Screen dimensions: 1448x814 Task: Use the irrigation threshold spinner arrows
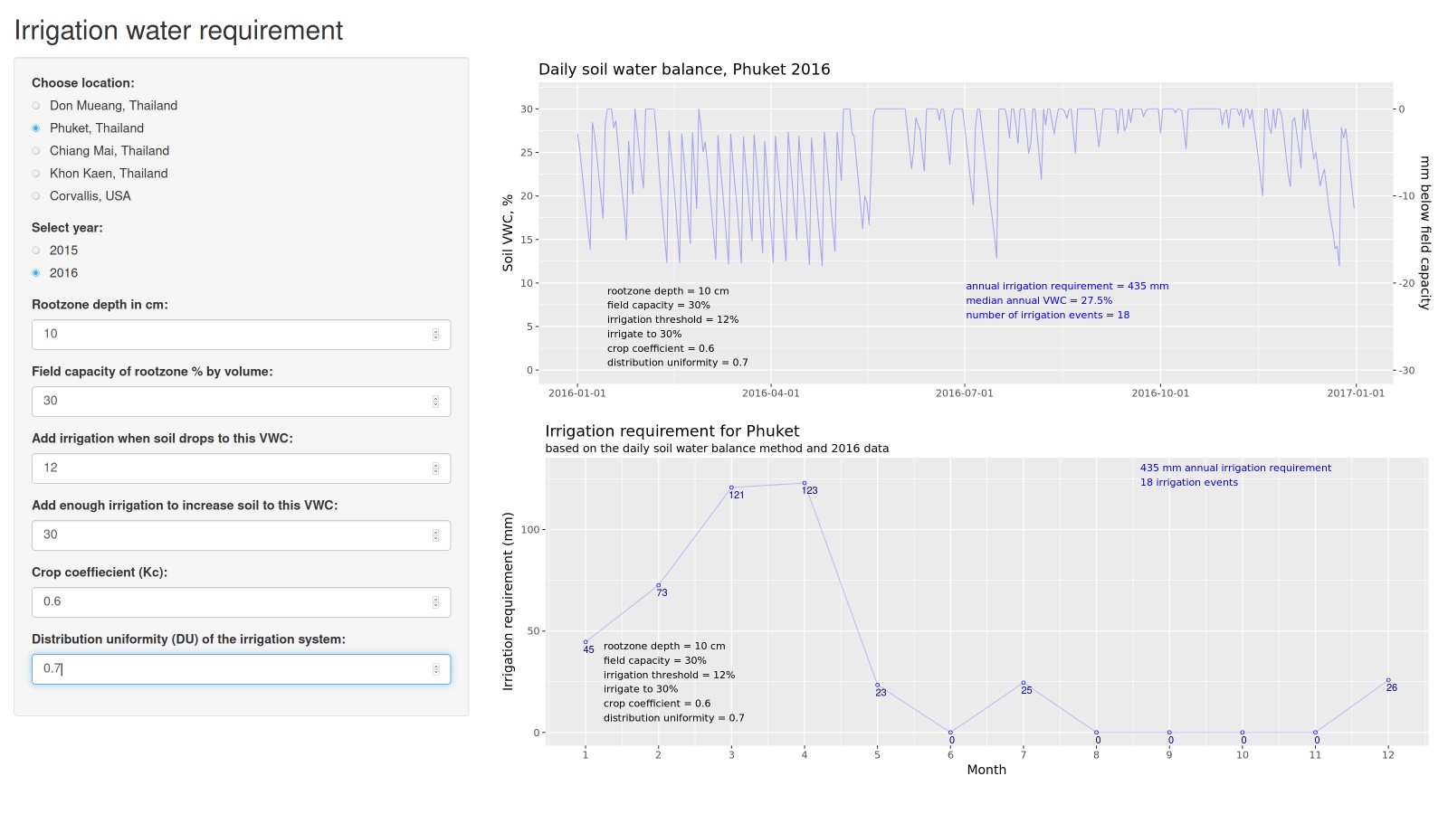[435, 469]
